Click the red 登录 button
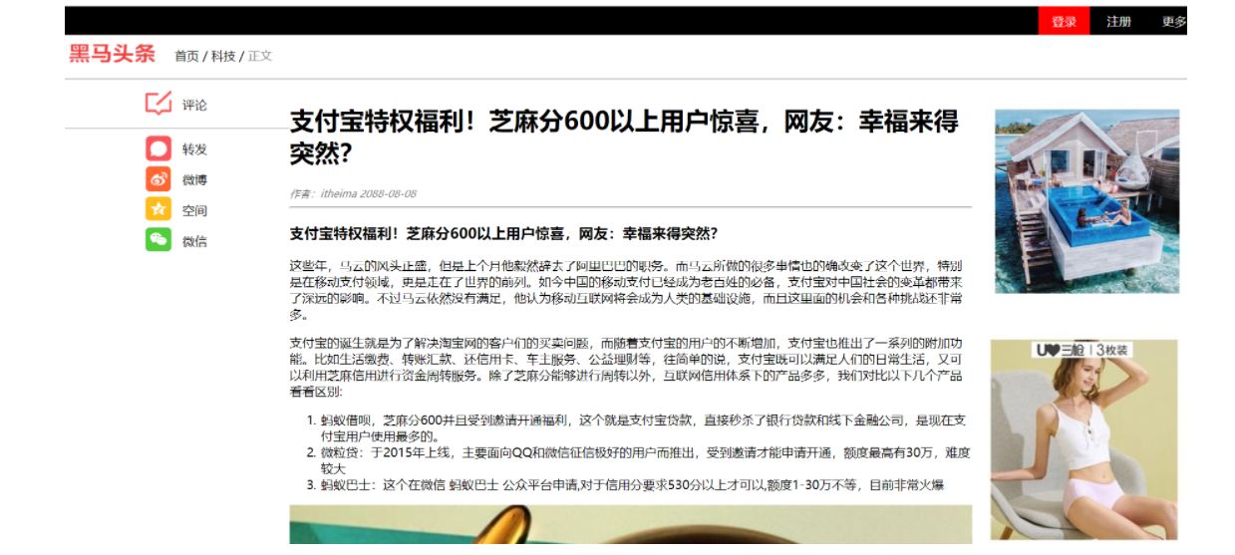The image size is (1235, 555). (1064, 21)
